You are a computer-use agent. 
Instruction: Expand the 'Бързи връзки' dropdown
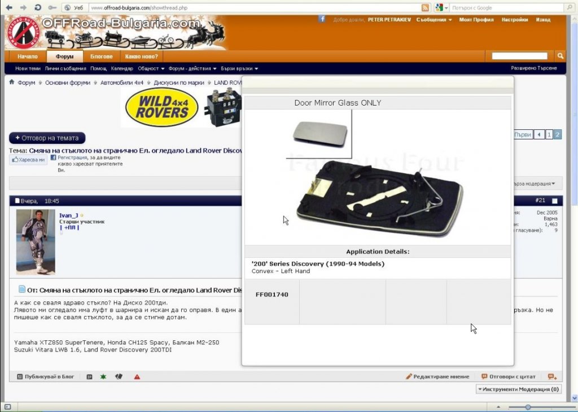click(239, 68)
